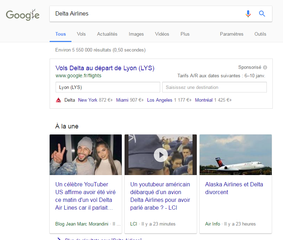This screenshot has height=240, width=283.
Task: Open Vols Delta au départ de Lyon link
Action: coord(105,68)
